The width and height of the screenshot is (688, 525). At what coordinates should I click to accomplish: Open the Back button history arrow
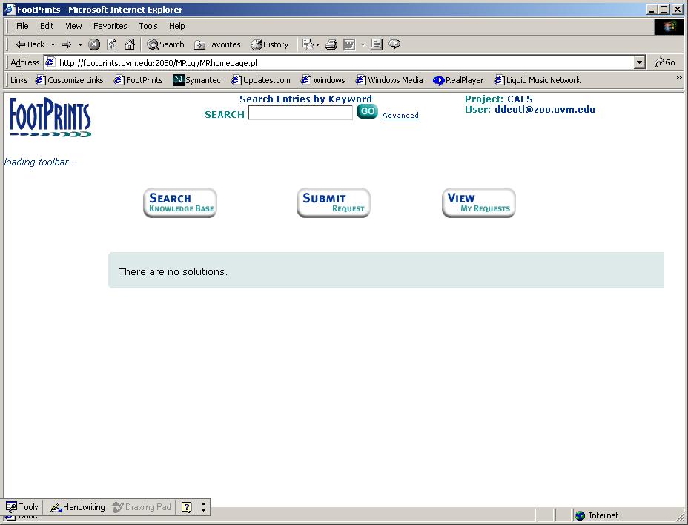53,44
